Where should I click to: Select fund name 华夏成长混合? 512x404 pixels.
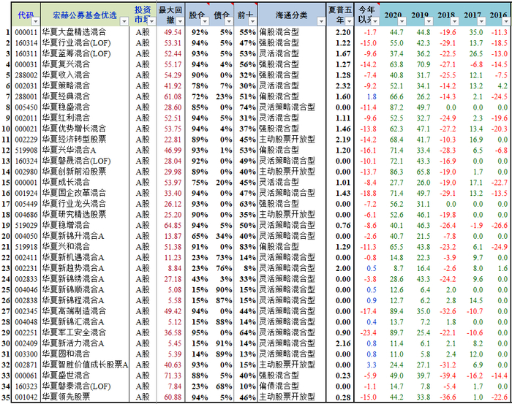pos(66,183)
